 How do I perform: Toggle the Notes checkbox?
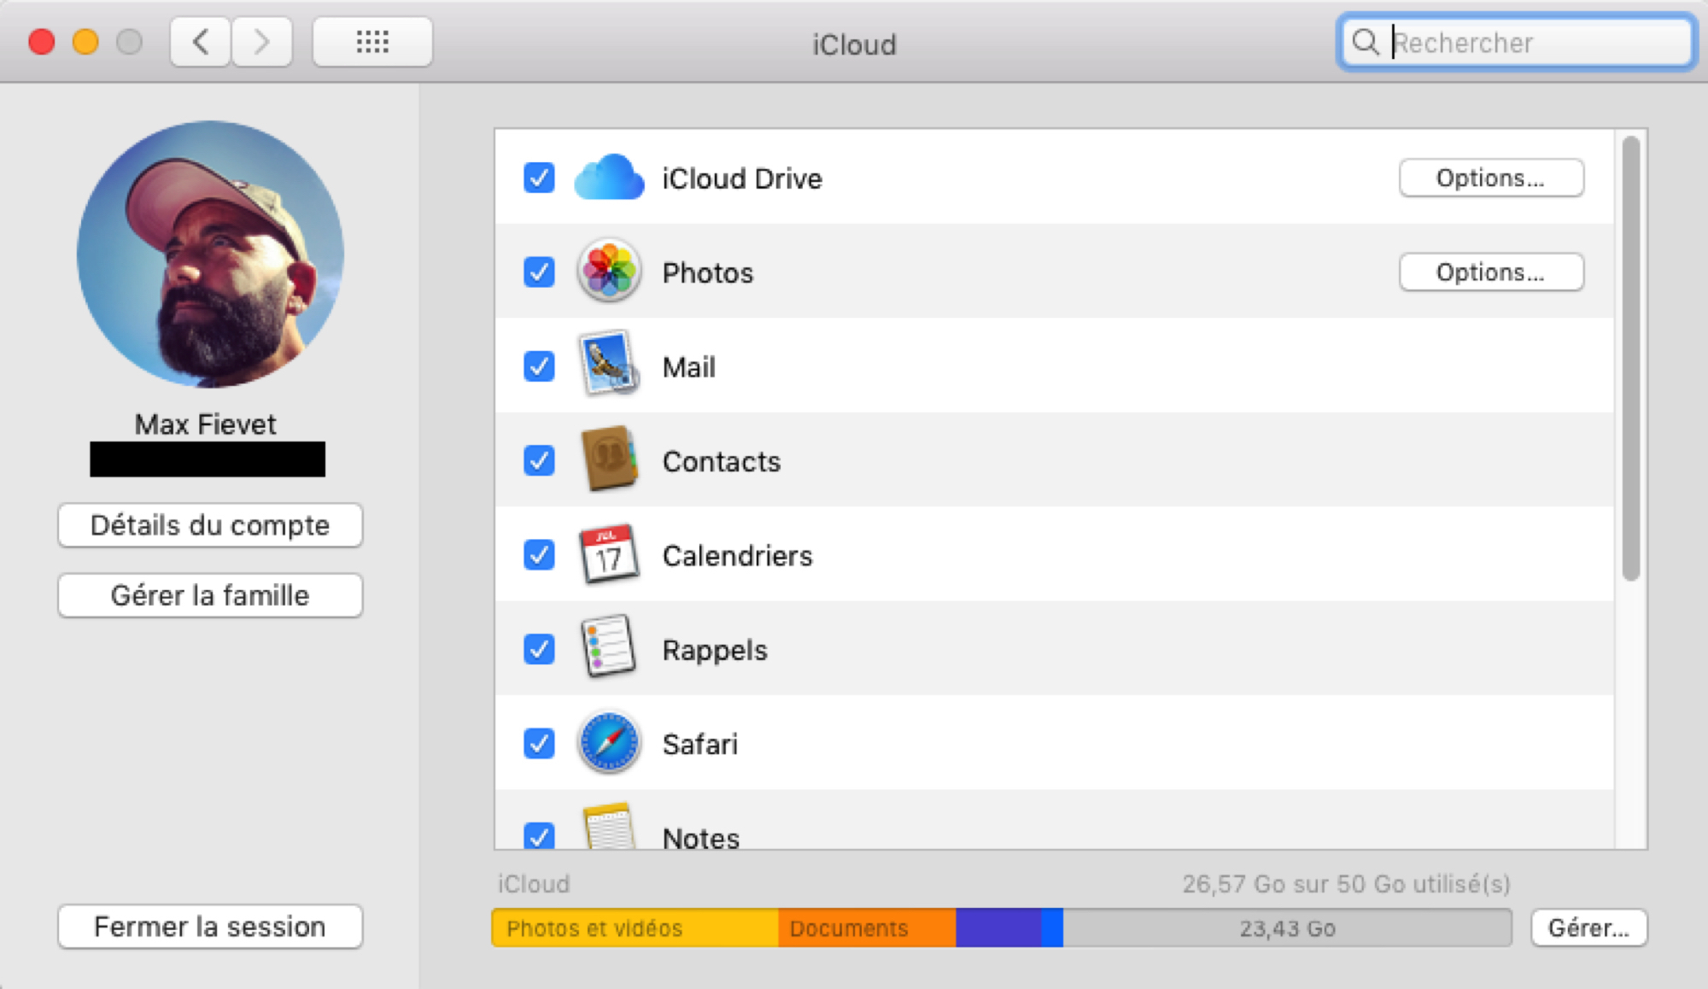539,835
